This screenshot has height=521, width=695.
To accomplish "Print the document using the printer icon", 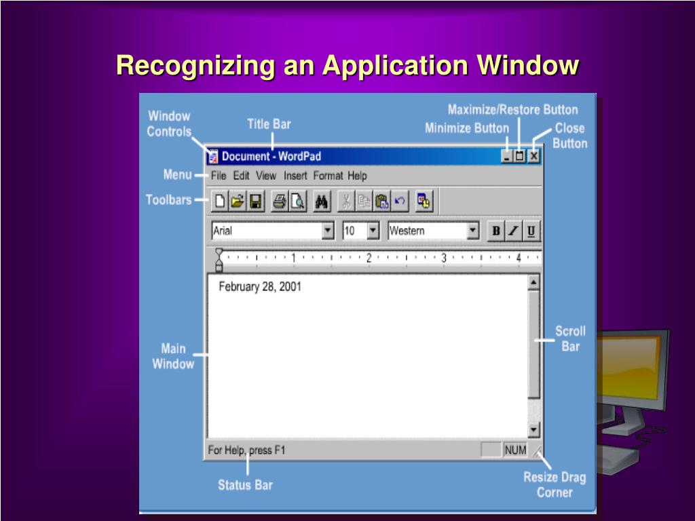I will [x=279, y=201].
